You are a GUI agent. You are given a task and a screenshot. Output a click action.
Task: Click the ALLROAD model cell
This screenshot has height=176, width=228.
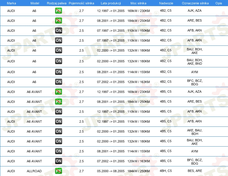click(x=34, y=171)
